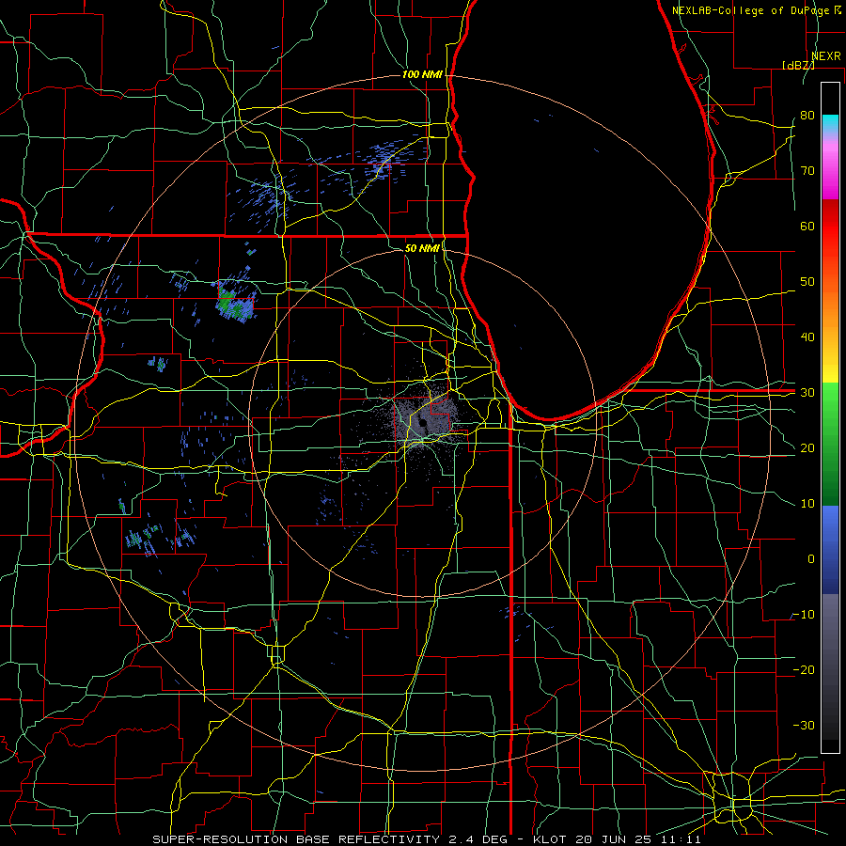Click the -30 value on the dBZ scale
The image size is (846, 846).
tap(804, 725)
